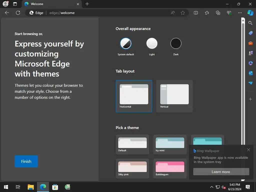
Task: Open the sidebar Drop paper plane icon
Action: [x=250, y=83]
